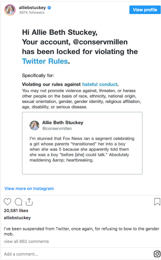Click the @conservmillen handle in tweet
The image size is (161, 260).
tap(57, 129)
